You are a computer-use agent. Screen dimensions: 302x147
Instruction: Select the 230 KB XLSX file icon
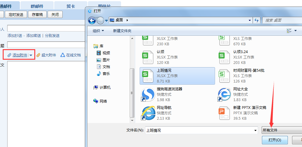tap(148, 40)
